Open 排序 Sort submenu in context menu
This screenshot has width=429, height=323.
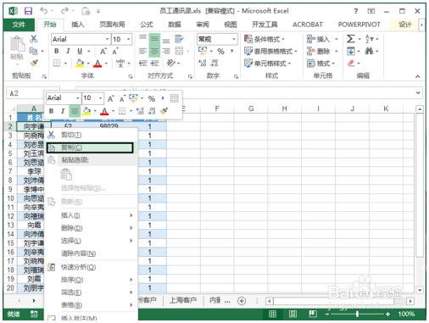coord(91,280)
